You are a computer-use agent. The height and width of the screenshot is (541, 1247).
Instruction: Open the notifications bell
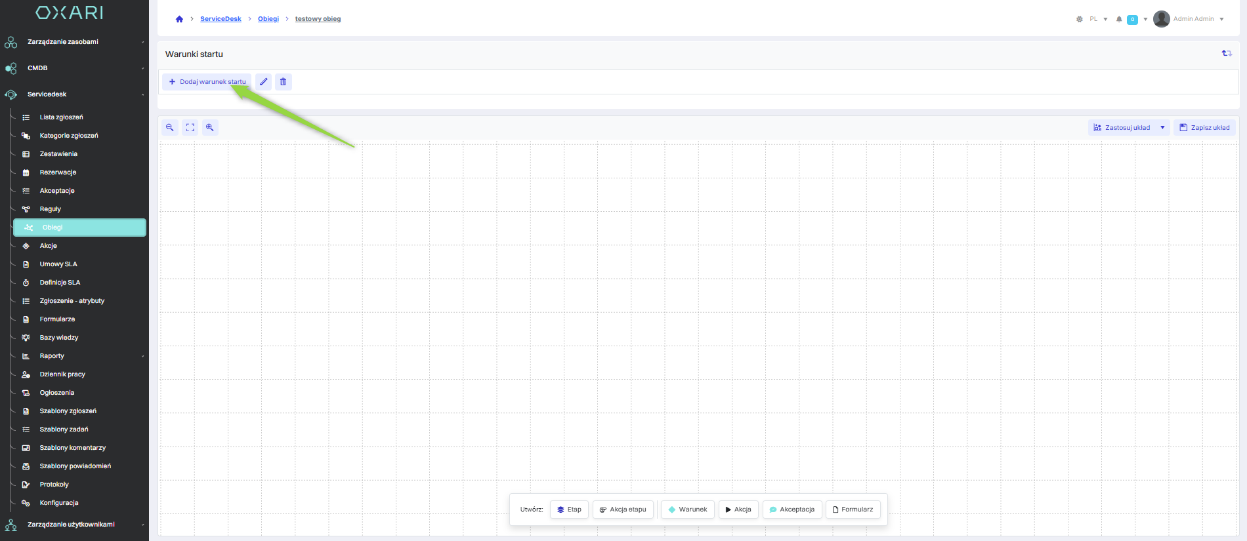click(x=1119, y=19)
